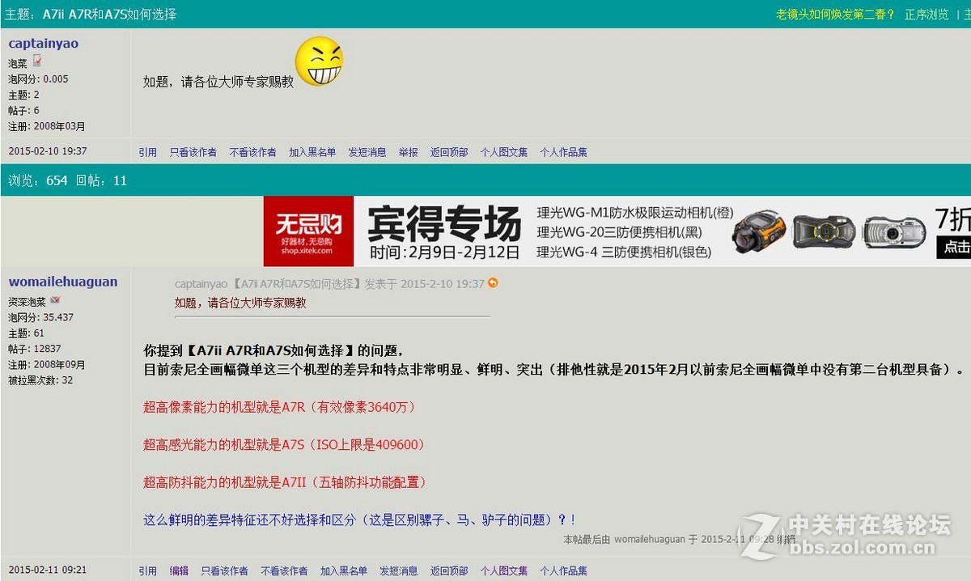This screenshot has width=971, height=581.
Task: Open womailehuaguan's user profile
Action: click(63, 282)
